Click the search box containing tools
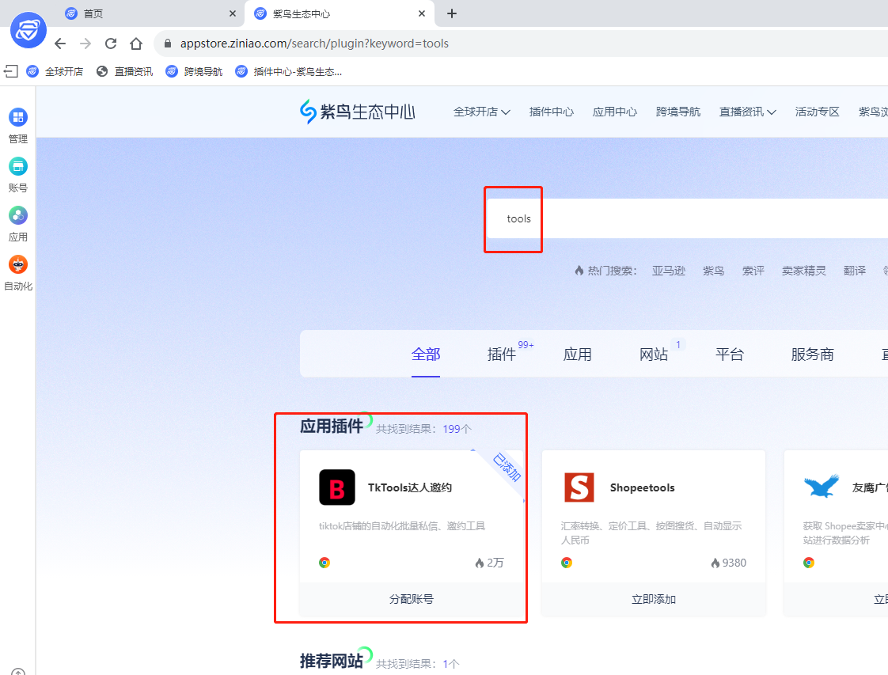888x675 pixels. [x=687, y=218]
